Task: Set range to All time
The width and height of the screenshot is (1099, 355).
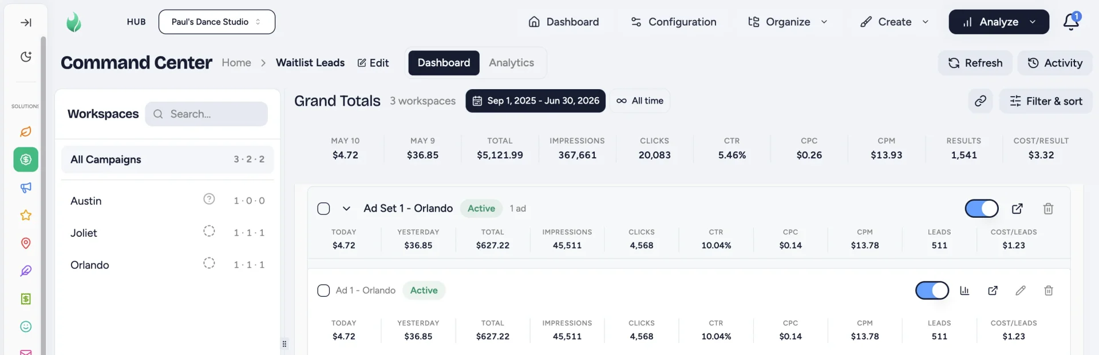Action: point(640,101)
